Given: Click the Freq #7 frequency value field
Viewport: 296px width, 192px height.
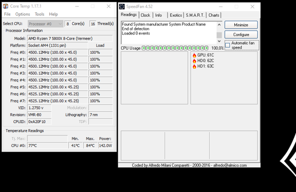Looking at the screenshot, I should pos(58,101).
